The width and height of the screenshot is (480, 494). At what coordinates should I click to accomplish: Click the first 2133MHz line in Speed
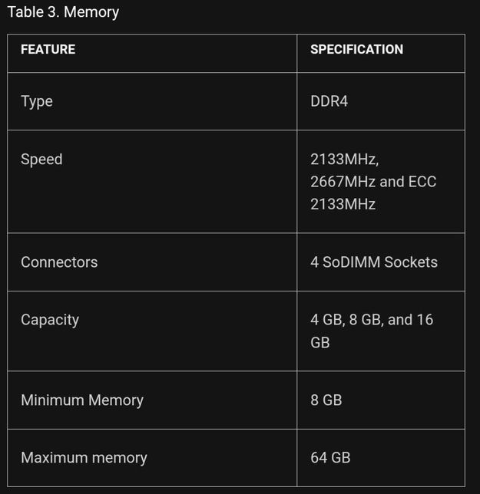(344, 160)
